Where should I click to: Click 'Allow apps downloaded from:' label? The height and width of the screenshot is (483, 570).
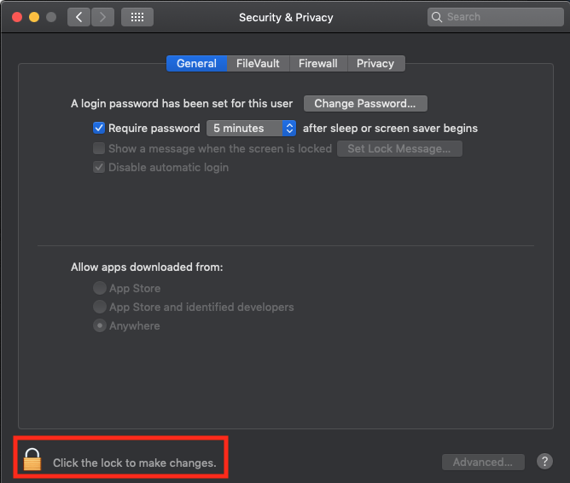(x=147, y=267)
